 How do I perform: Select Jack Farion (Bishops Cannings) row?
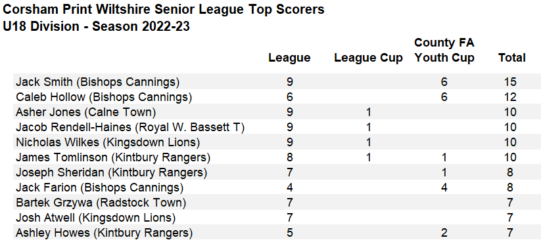tap(277, 188)
